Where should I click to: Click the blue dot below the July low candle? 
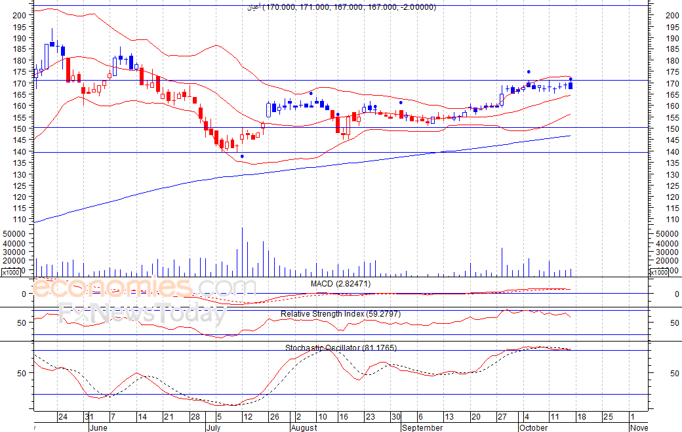[x=242, y=156]
